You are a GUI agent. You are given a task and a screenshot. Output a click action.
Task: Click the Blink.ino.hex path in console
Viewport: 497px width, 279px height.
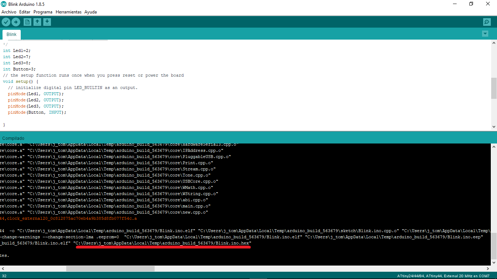coord(162,243)
